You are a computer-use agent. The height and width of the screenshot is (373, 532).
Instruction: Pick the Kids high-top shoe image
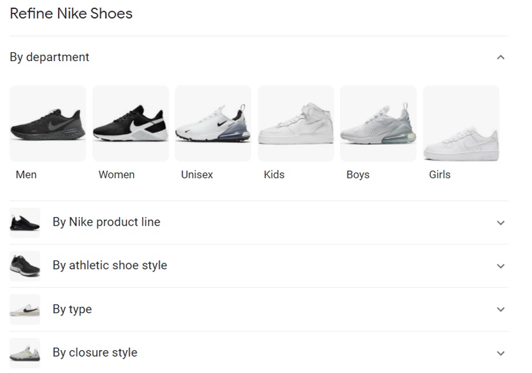[x=295, y=124]
